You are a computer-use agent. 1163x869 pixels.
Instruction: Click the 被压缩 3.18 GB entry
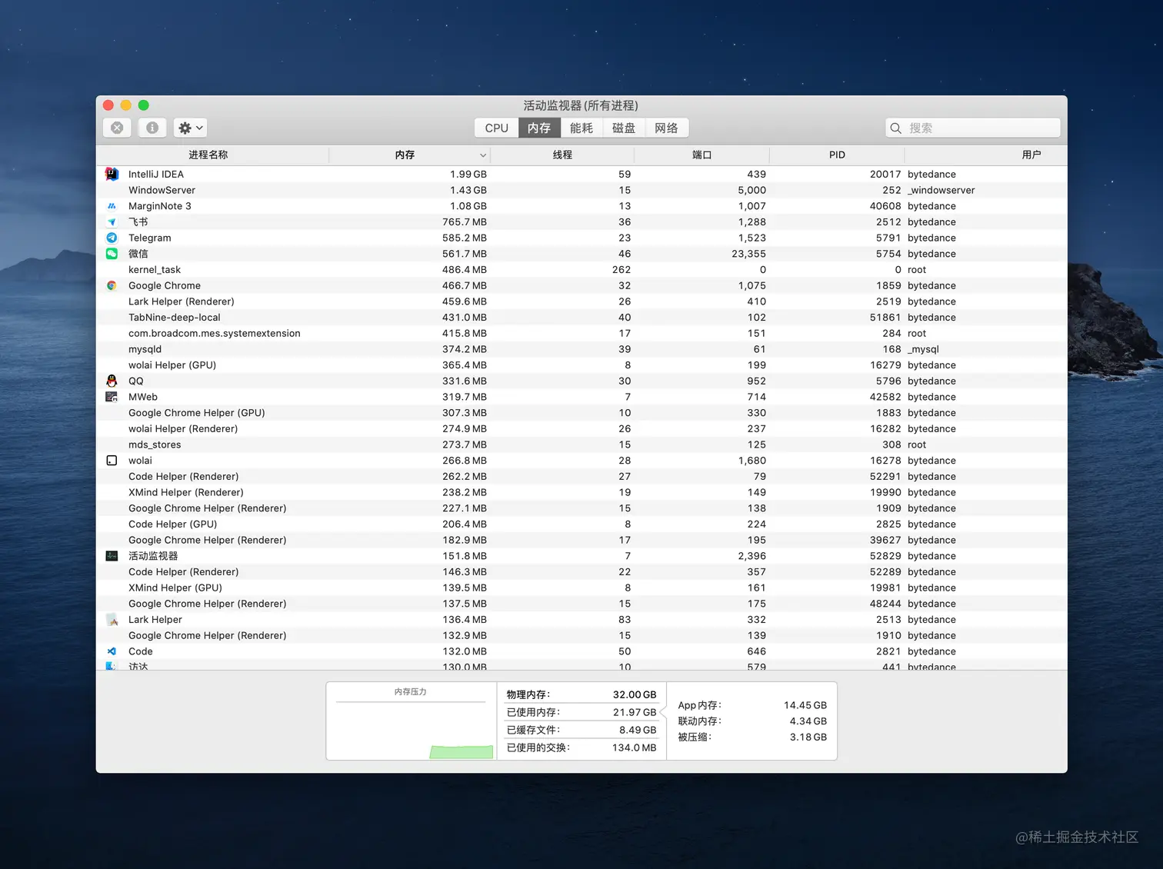tap(752, 737)
